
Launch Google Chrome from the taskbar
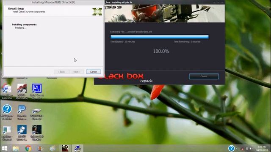(28, 148)
